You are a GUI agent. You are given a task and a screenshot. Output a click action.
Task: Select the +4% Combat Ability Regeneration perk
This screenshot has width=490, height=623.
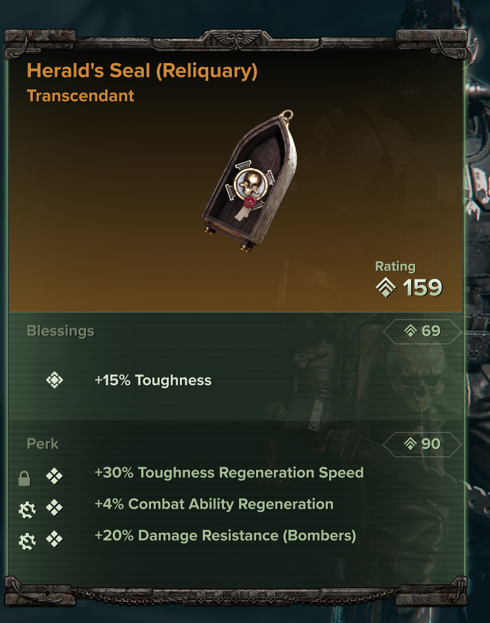(213, 504)
